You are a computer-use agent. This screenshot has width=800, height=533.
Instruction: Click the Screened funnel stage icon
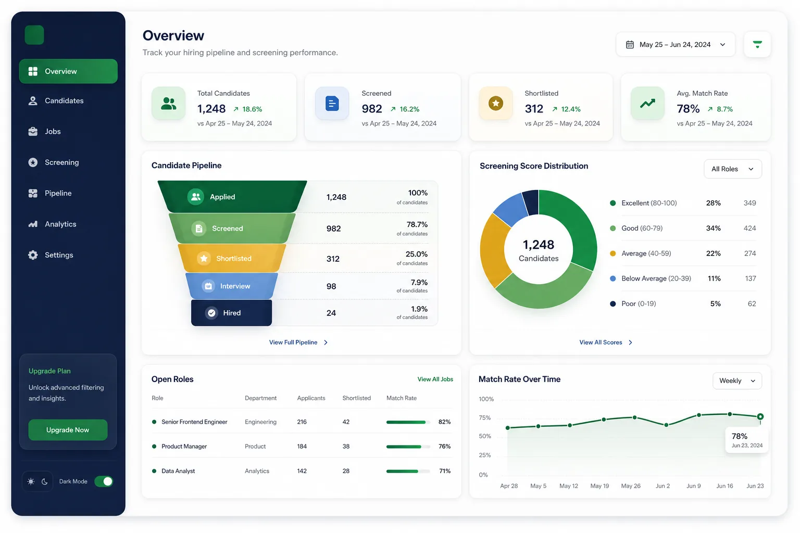[x=199, y=229]
